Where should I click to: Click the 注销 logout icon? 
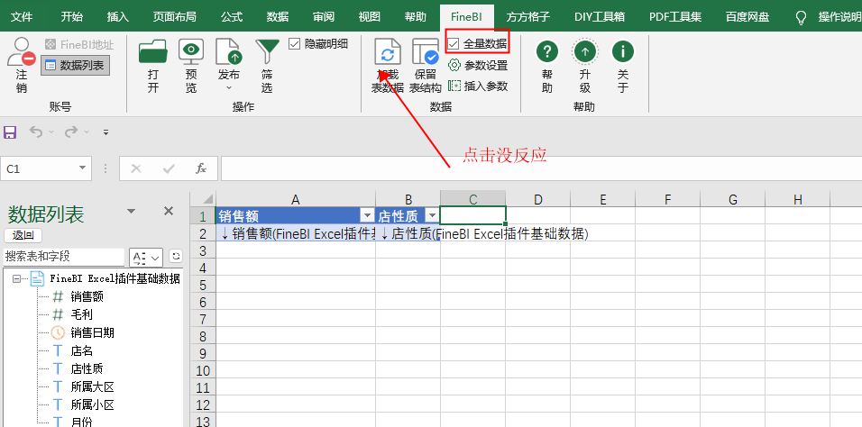22,52
